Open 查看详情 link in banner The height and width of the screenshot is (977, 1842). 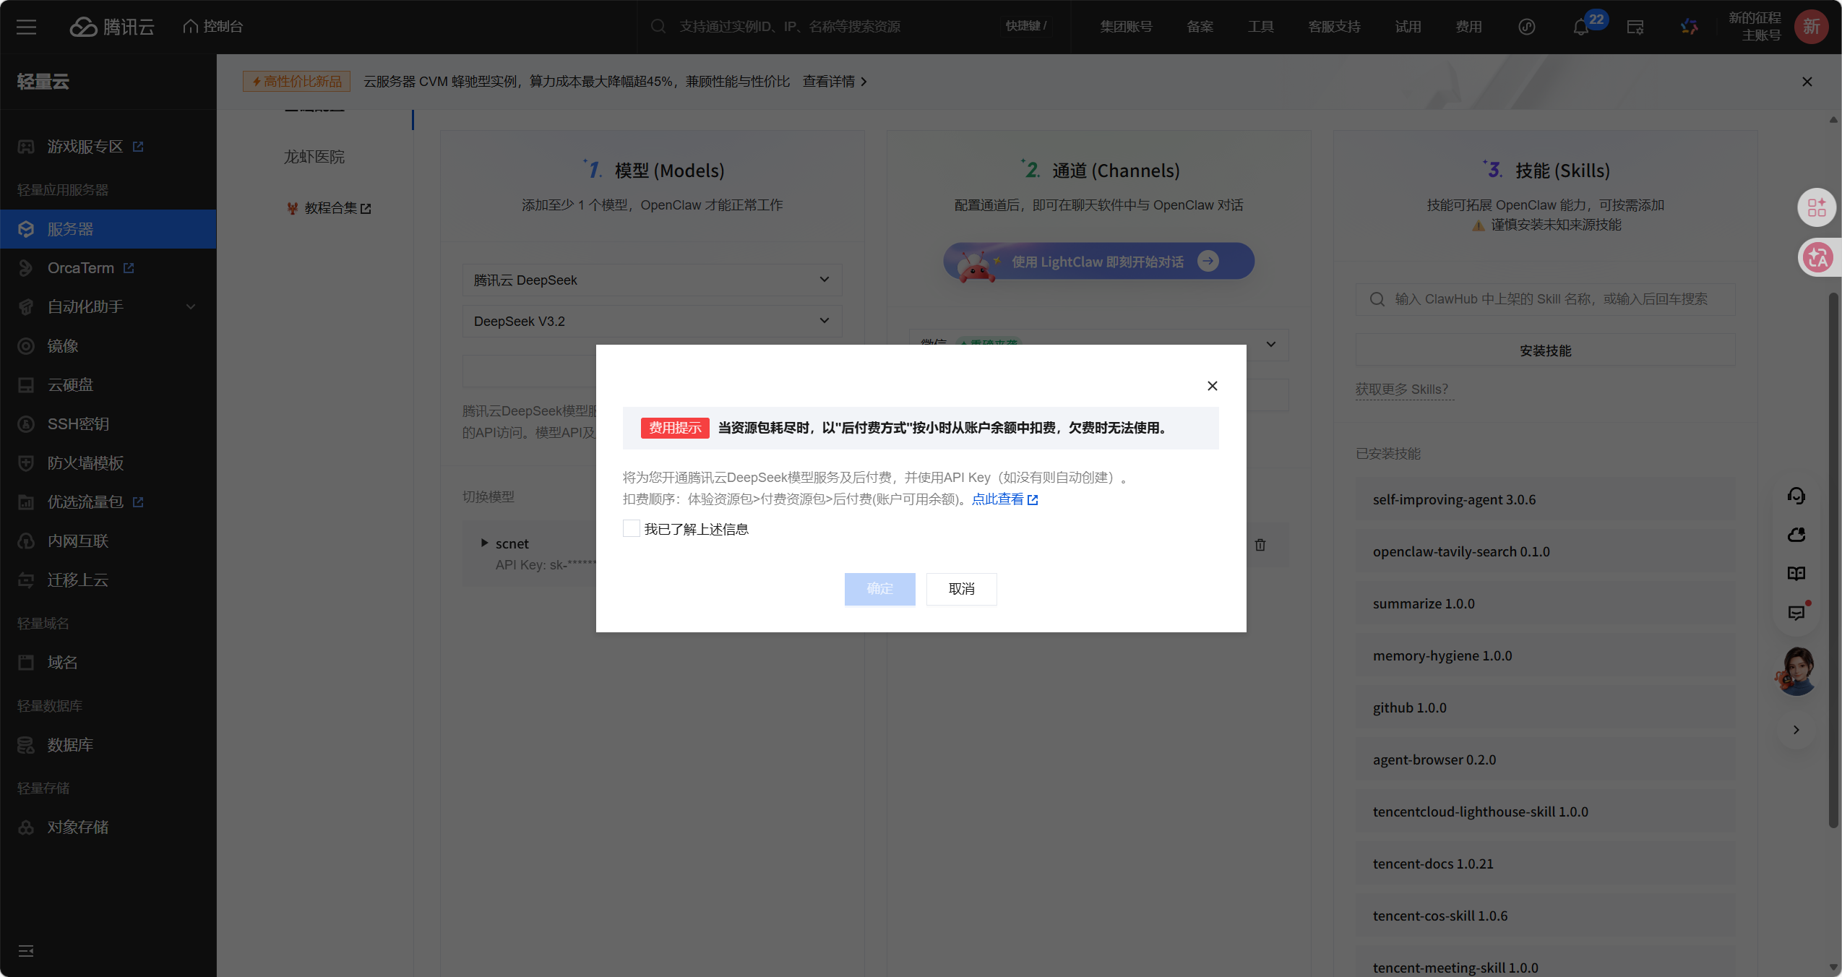click(835, 82)
